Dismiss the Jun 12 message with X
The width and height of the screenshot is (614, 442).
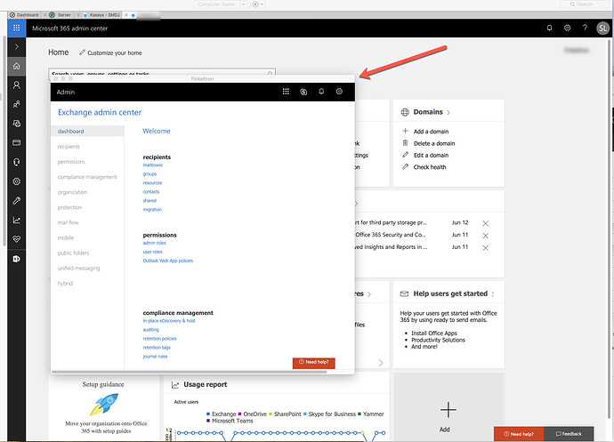tap(485, 222)
